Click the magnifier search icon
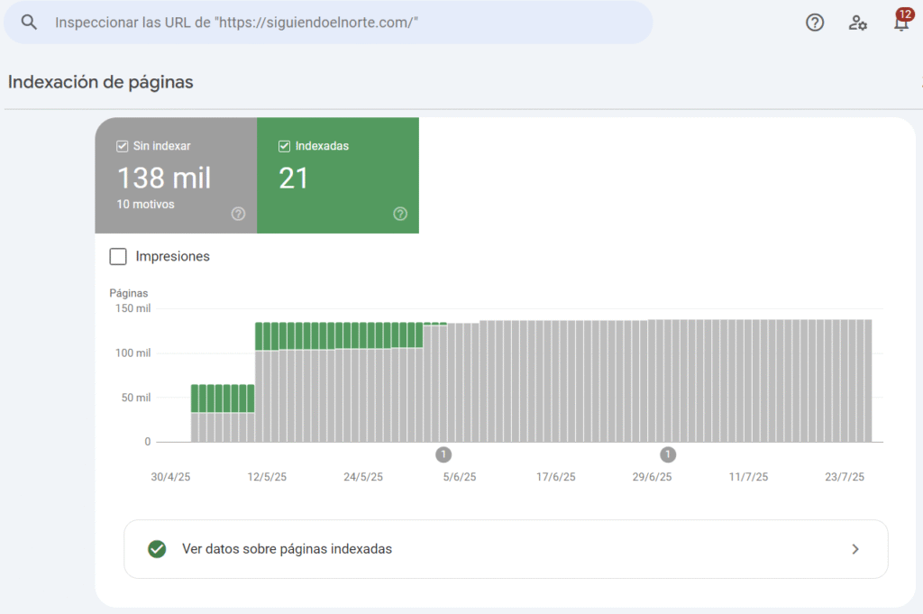The height and width of the screenshot is (614, 923). coord(30,23)
